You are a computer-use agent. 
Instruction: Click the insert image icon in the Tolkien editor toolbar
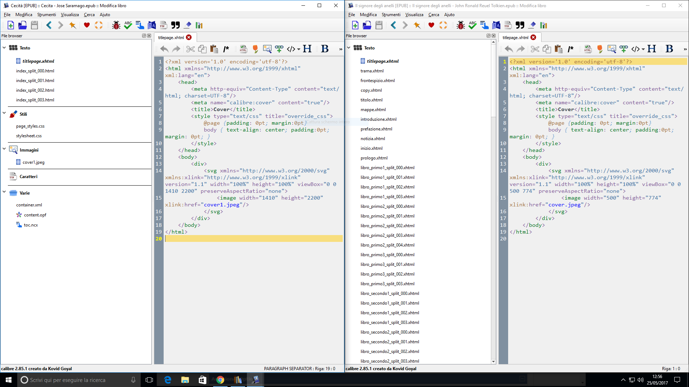pos(611,49)
